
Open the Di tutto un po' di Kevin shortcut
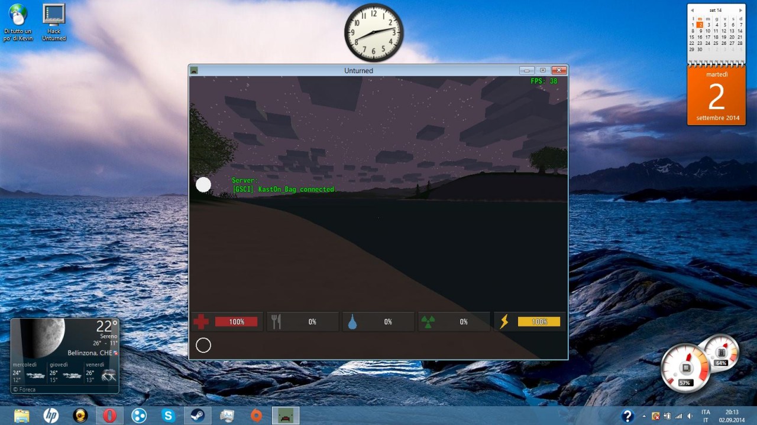coord(18,22)
